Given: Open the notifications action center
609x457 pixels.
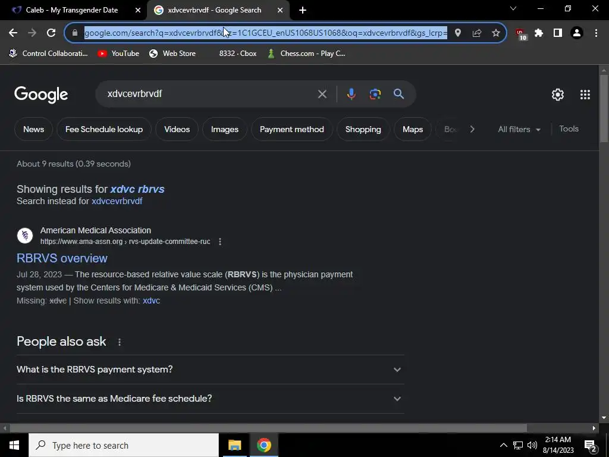Looking at the screenshot, I should (x=591, y=446).
